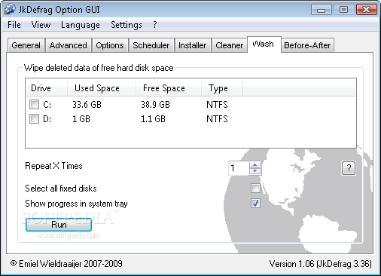
Task: Click the Run button
Action: (59, 225)
